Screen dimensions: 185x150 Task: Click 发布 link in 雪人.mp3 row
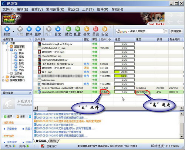click(x=86, y=72)
